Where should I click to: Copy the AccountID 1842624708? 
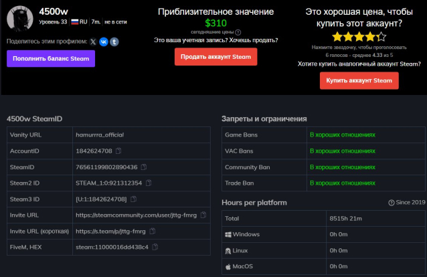coord(118,151)
